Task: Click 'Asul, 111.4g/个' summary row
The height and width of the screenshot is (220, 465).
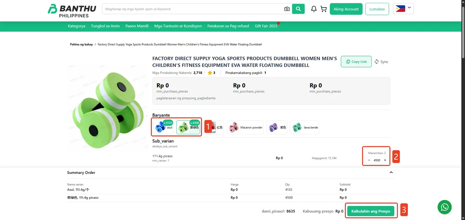Action: coord(231,190)
